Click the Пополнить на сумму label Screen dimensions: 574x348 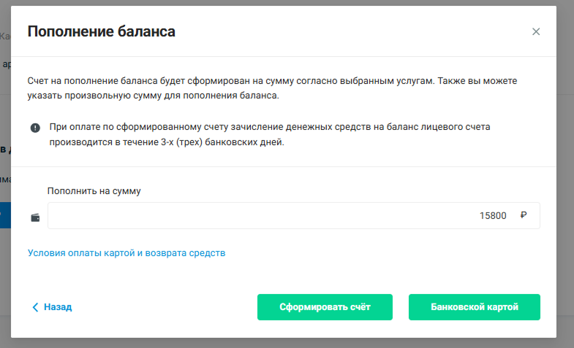94,191
